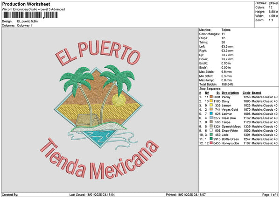Click the EndX label
The image size is (280, 198).
203,63
